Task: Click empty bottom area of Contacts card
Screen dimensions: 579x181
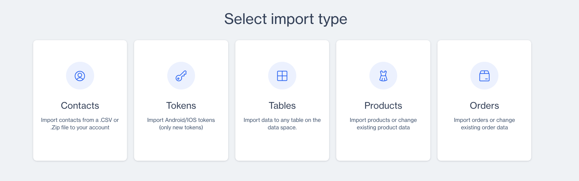Action: point(80,147)
